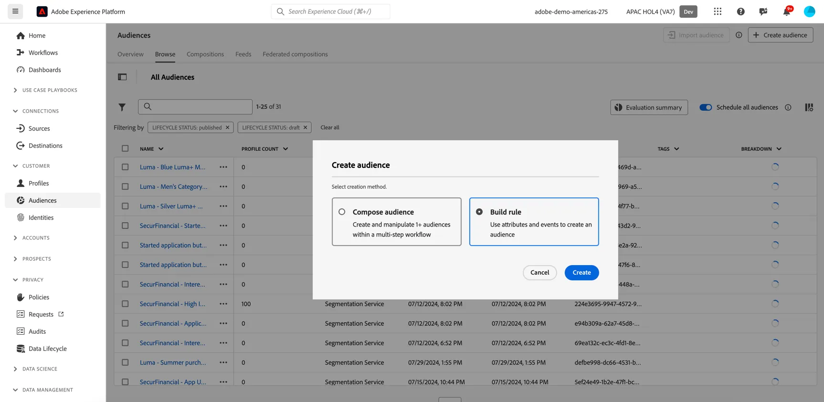Viewport: 824px width, 402px height.
Task: Click the Adobe logo icon
Action: click(x=42, y=11)
